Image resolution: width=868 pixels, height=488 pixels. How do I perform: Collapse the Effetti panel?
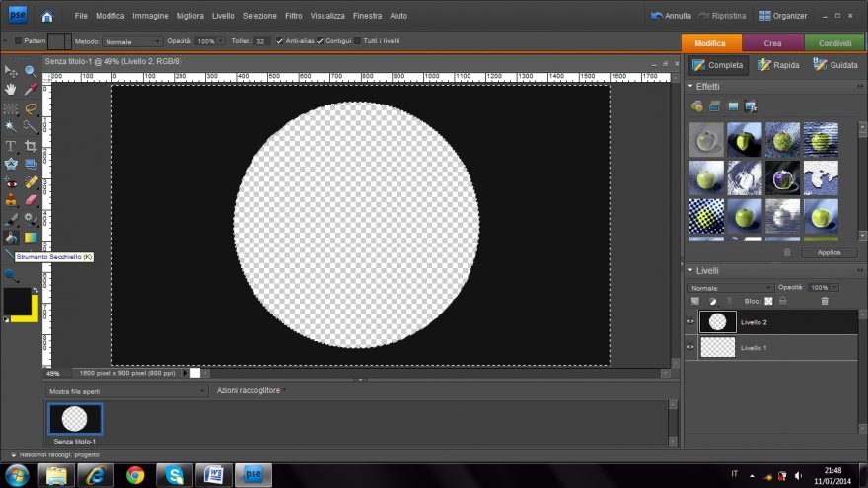pos(690,87)
